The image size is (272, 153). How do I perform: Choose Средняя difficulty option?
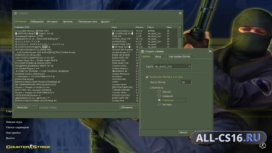pyautogui.click(x=159, y=96)
